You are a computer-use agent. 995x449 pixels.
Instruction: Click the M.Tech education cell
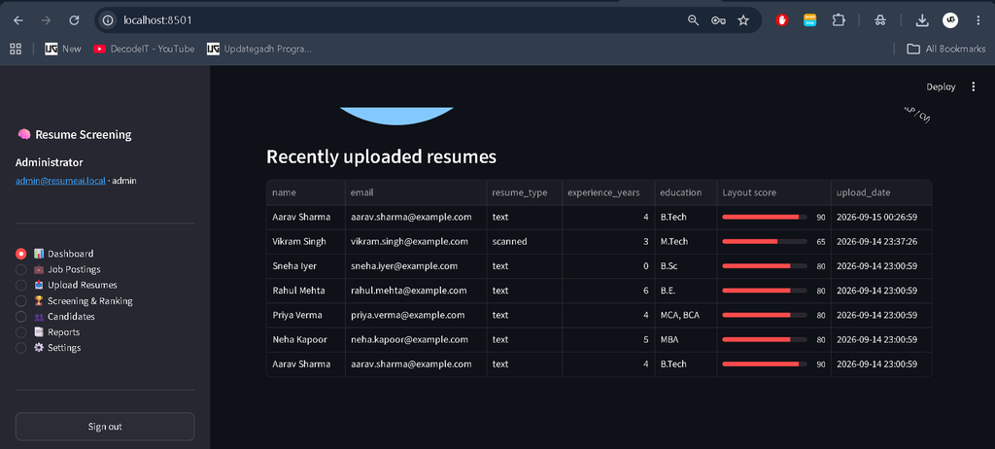pos(685,241)
